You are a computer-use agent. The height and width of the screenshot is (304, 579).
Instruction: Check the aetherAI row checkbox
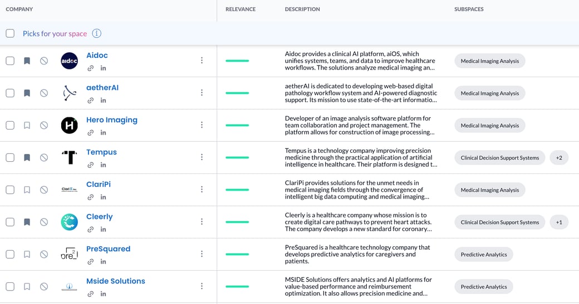(10, 93)
